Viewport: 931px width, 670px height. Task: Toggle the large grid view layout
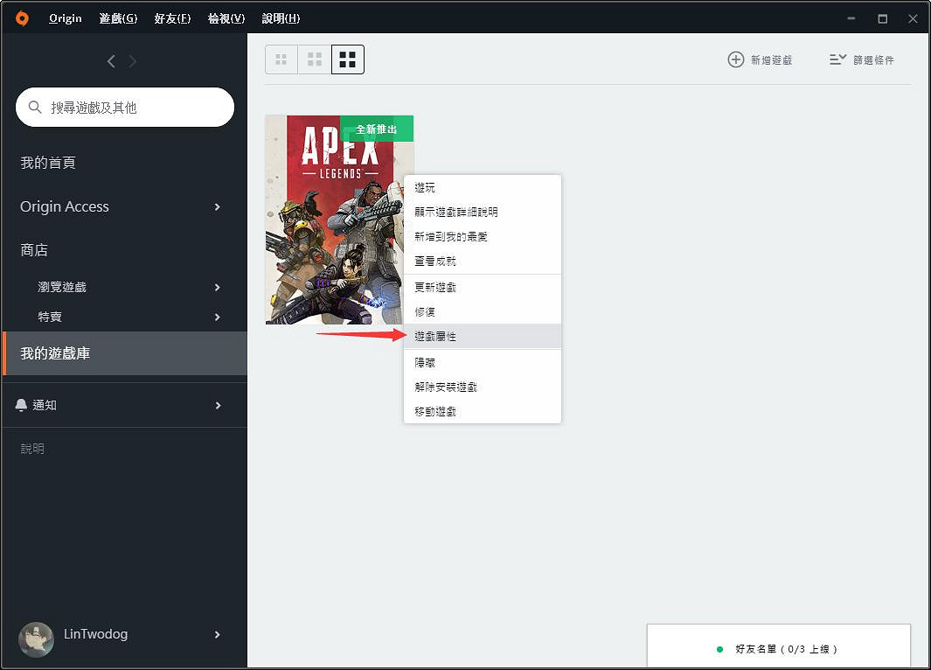(347, 59)
